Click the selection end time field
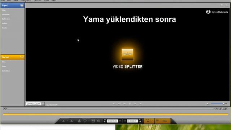 tap(132, 121)
